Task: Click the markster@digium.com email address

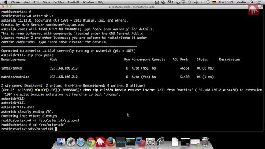Action: pyautogui.click(x=65, y=25)
